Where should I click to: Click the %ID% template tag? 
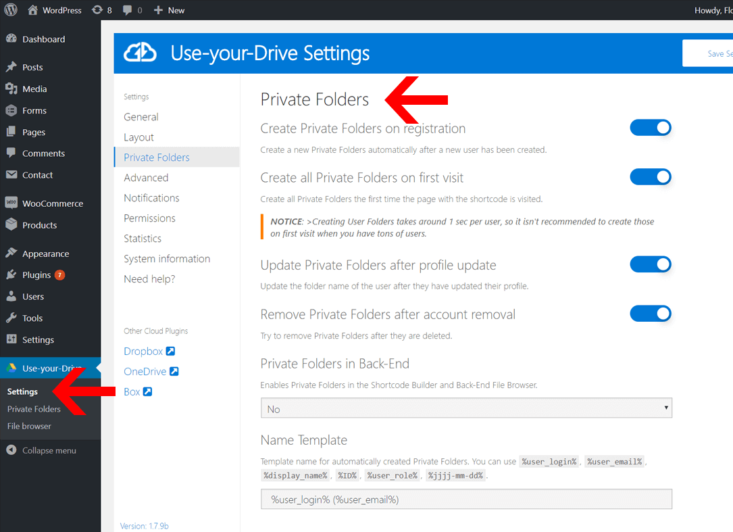tap(347, 475)
